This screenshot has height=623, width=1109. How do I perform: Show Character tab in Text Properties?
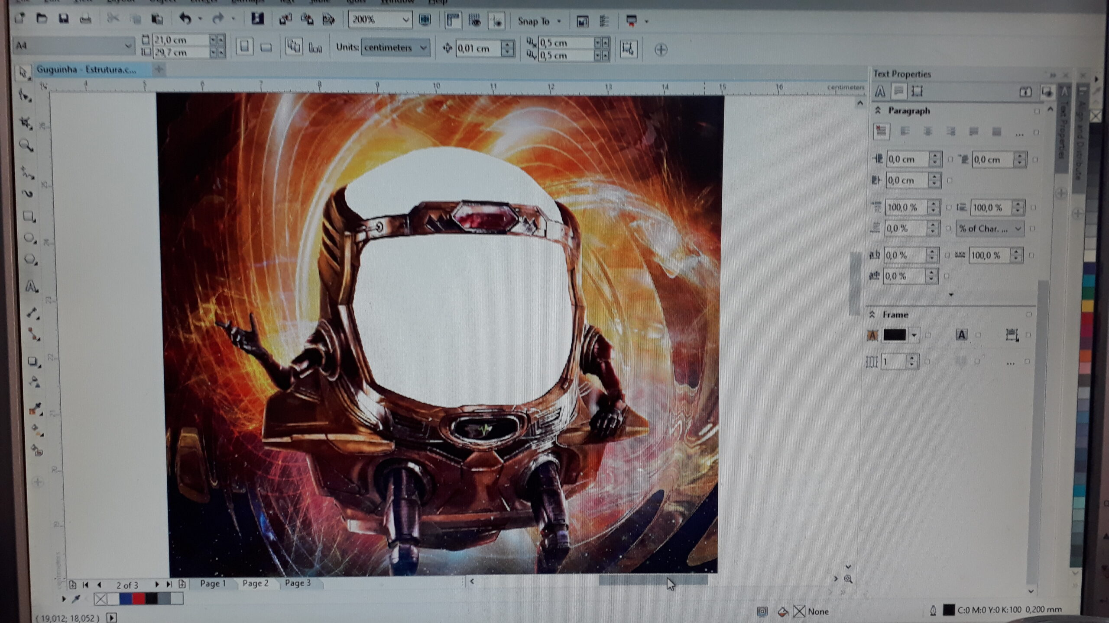coord(880,91)
